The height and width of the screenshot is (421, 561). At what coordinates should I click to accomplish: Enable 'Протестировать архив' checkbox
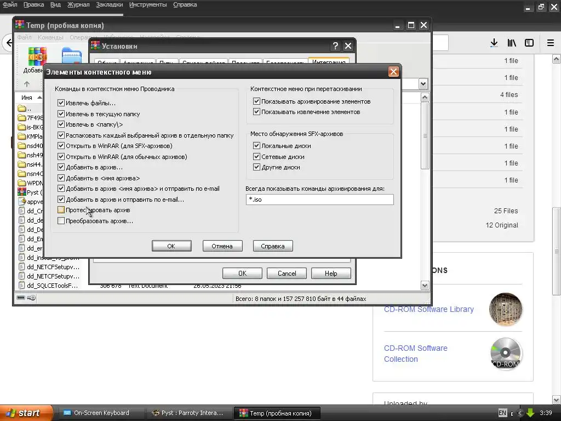pos(61,210)
